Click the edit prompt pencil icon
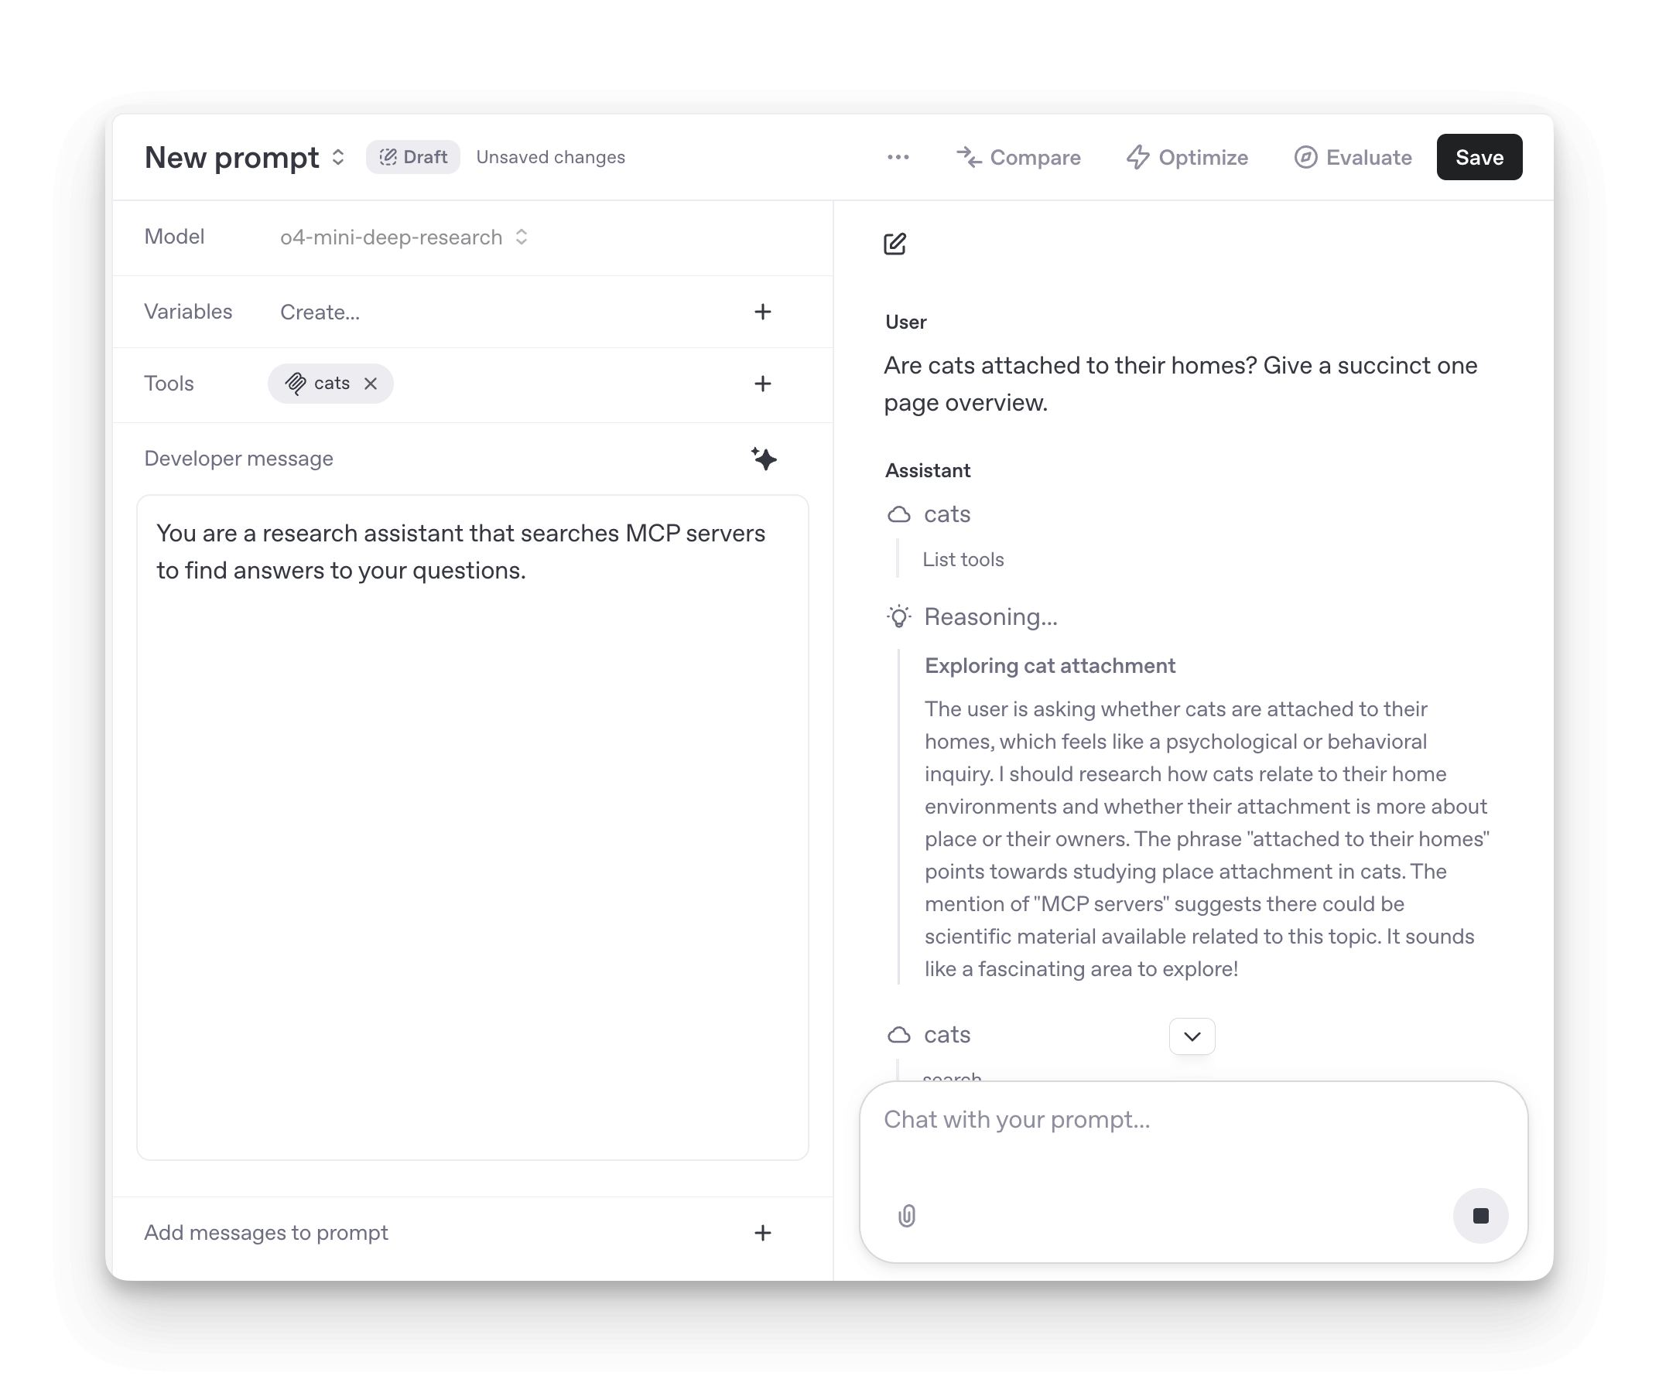 click(895, 245)
